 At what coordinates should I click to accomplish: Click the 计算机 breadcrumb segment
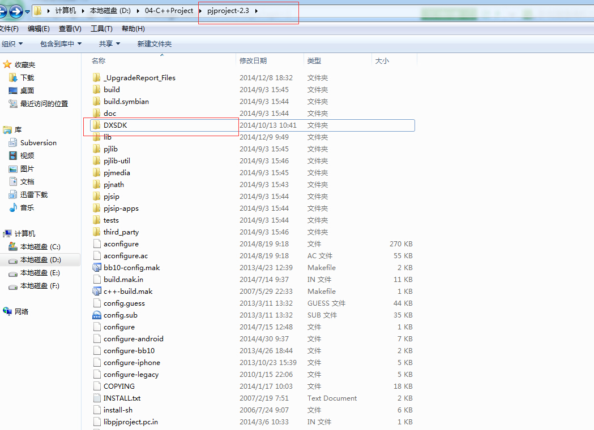66,11
